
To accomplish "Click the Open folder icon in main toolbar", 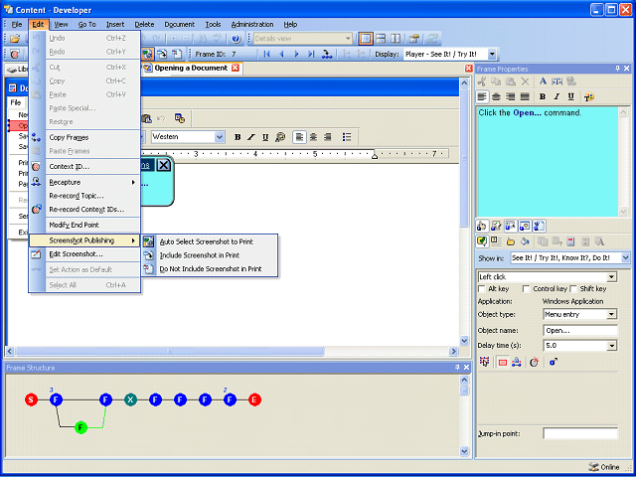I will pos(15,39).
